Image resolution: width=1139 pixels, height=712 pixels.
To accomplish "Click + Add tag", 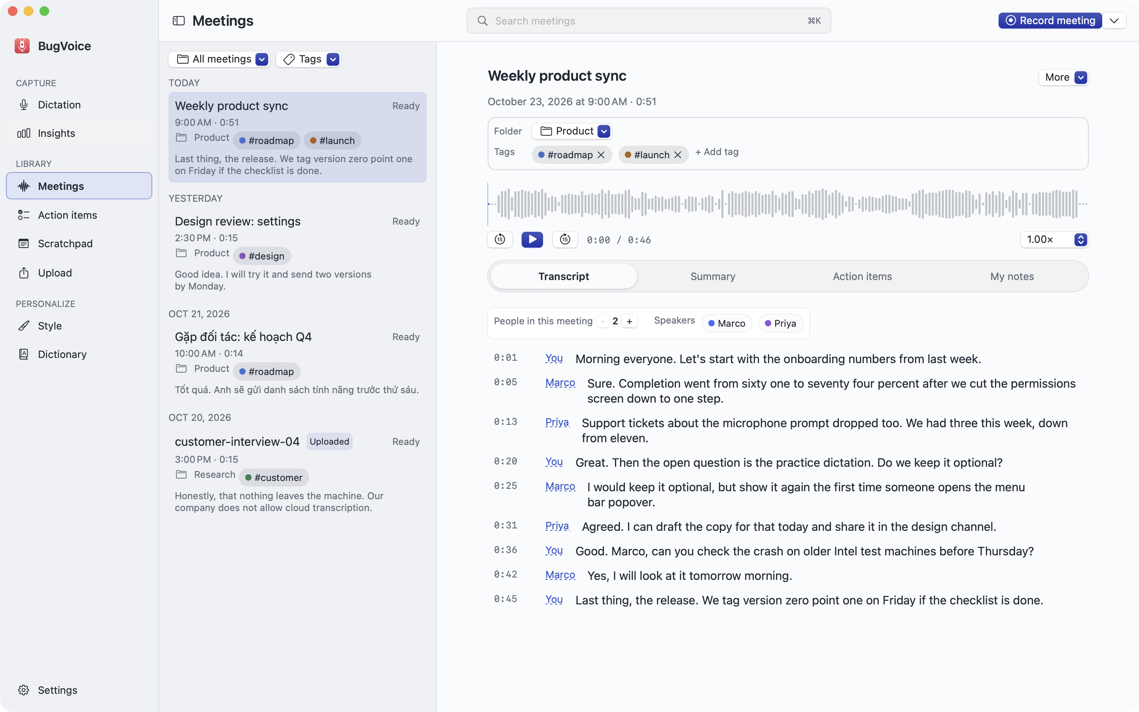I will pyautogui.click(x=717, y=152).
